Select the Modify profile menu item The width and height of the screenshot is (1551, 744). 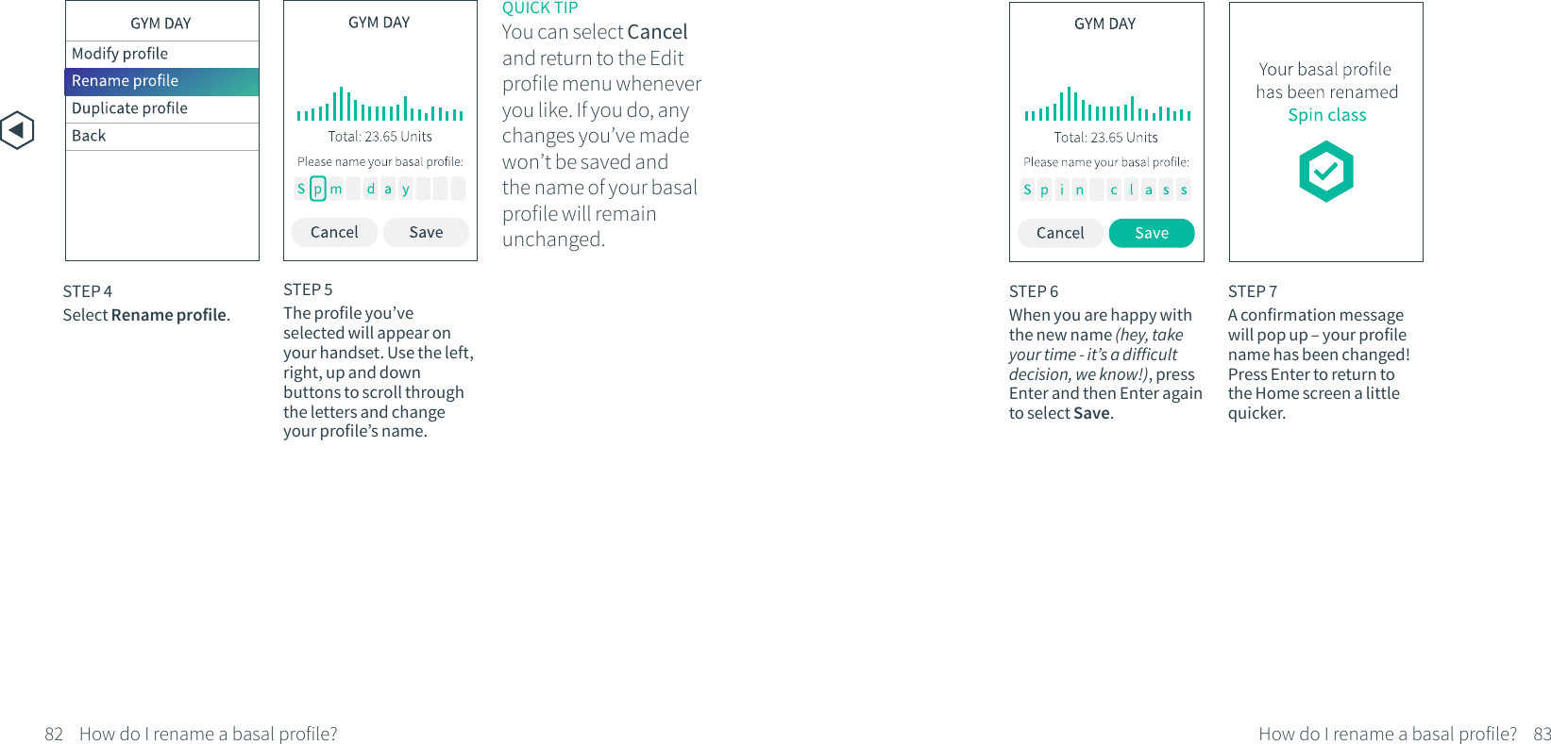[x=161, y=54]
